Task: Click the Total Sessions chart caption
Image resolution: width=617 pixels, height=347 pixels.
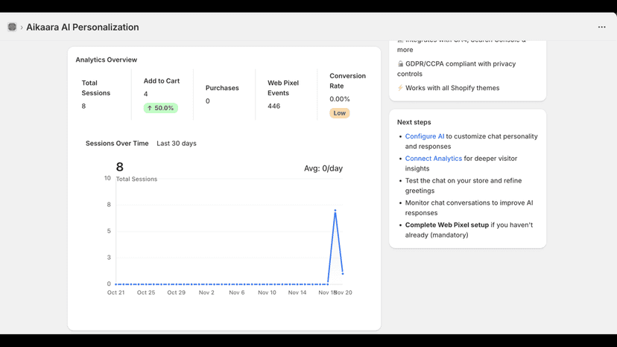Action: click(136, 179)
